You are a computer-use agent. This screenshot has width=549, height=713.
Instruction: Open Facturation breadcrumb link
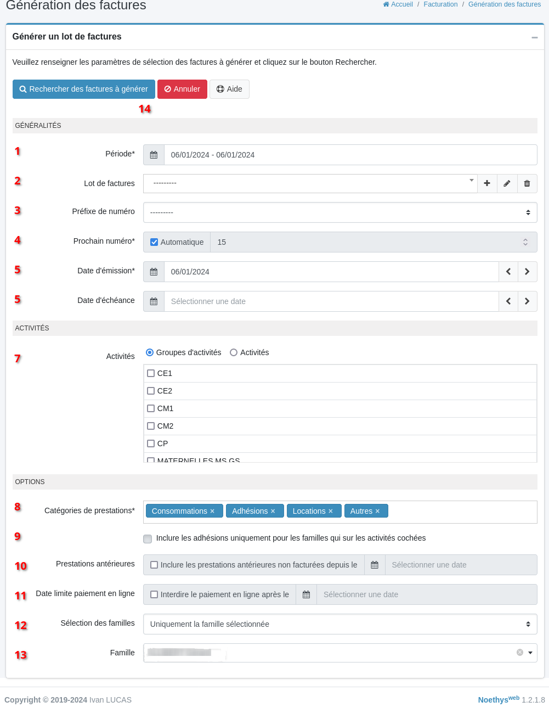tap(440, 4)
